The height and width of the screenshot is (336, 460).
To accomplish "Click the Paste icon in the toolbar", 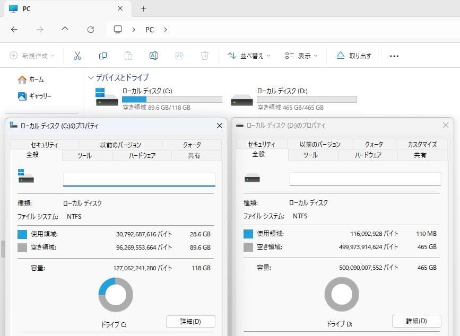I will (x=128, y=55).
